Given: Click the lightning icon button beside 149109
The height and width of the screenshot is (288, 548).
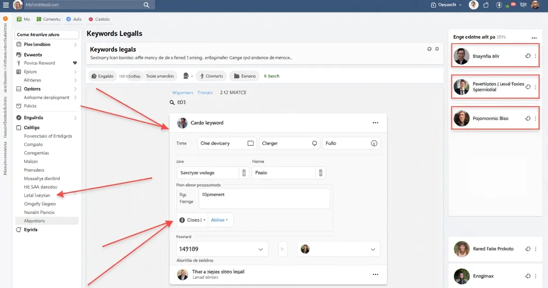Looking at the screenshot, I should (283, 249).
